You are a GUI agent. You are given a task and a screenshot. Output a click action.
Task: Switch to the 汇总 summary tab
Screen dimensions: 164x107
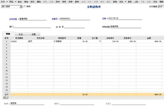(21, 34)
